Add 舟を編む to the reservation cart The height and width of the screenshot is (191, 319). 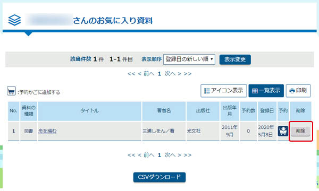(x=283, y=131)
